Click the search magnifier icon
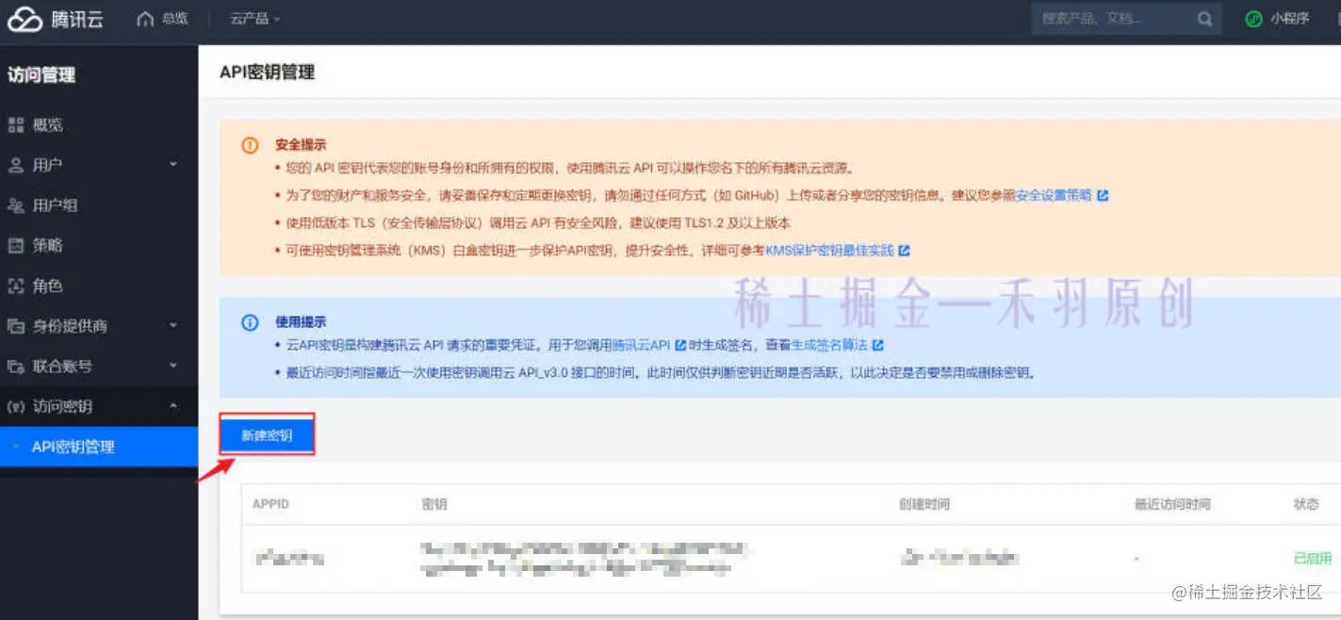 pos(1204,19)
